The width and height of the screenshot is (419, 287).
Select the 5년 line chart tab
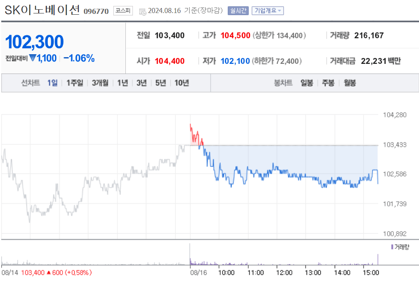point(161,83)
